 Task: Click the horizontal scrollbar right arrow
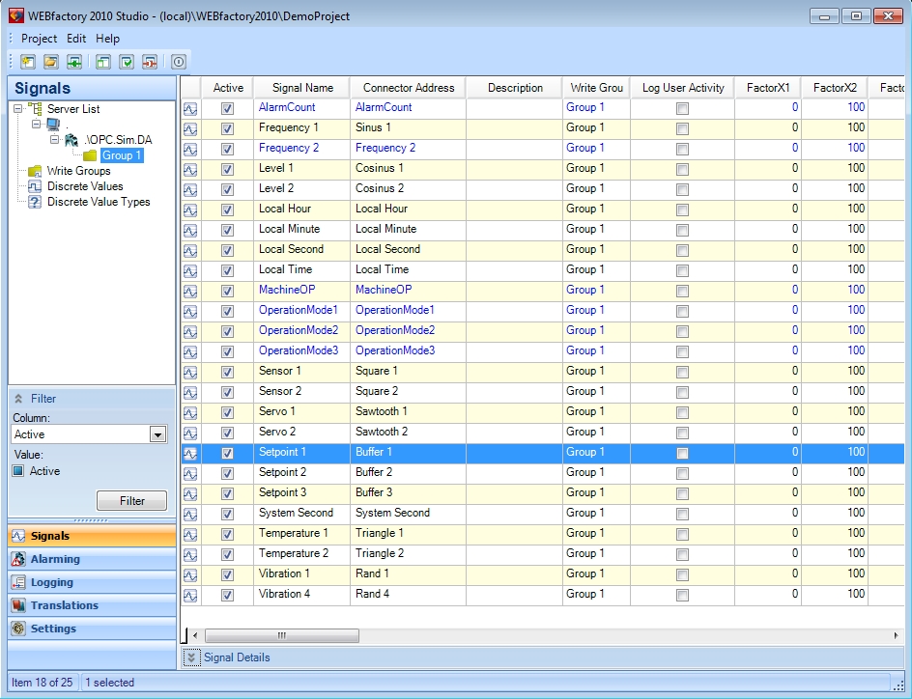click(898, 635)
